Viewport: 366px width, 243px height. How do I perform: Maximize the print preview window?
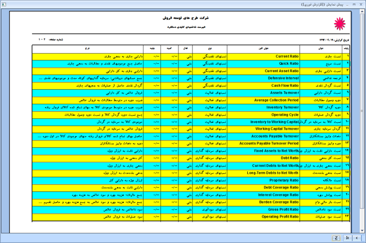(x=354, y=4)
